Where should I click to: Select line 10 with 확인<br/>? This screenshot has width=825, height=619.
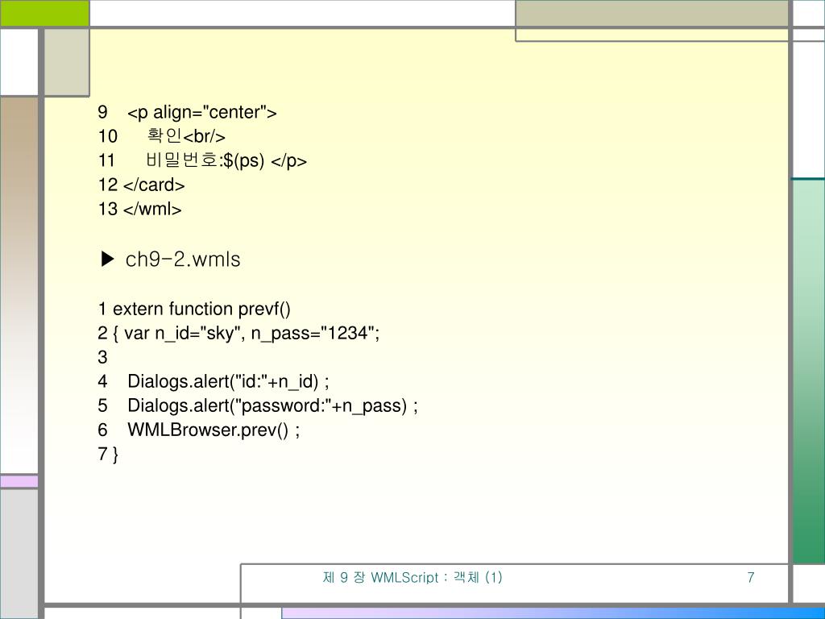(161, 135)
